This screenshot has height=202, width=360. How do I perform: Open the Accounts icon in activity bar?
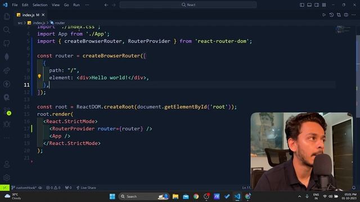pyautogui.click(x=7, y=164)
